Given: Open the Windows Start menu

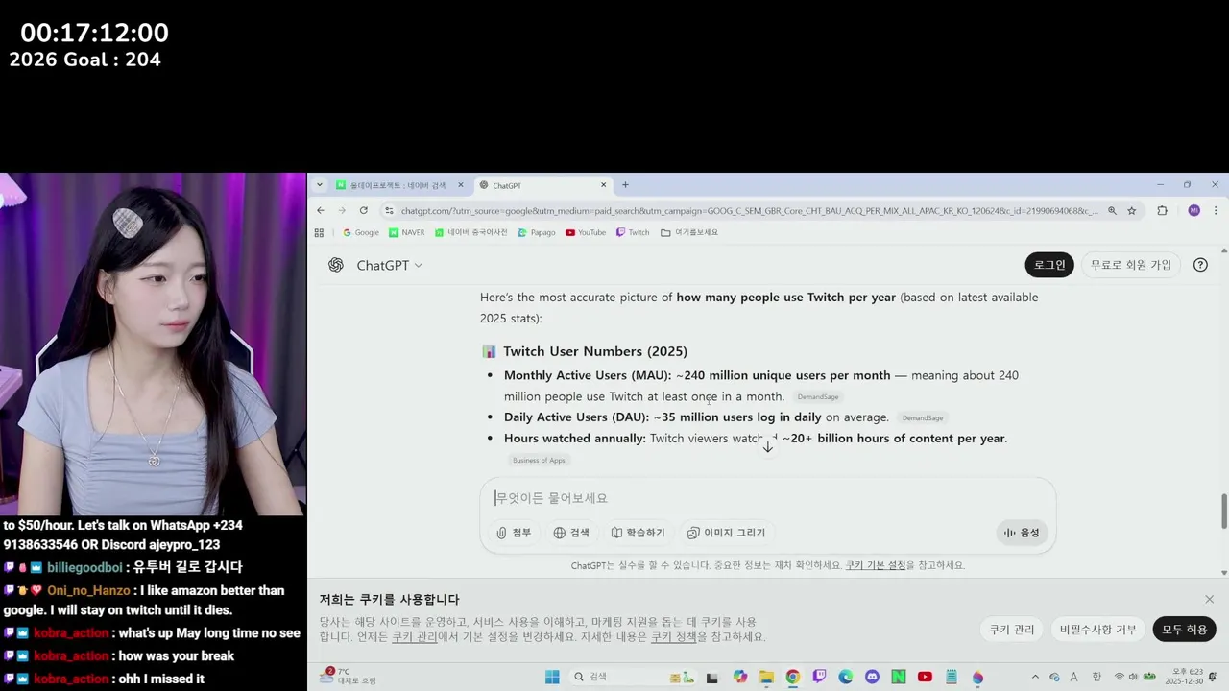Looking at the screenshot, I should click(x=552, y=677).
